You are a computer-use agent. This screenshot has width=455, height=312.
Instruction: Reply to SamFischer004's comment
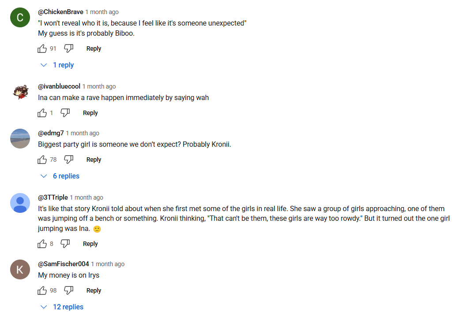(94, 290)
